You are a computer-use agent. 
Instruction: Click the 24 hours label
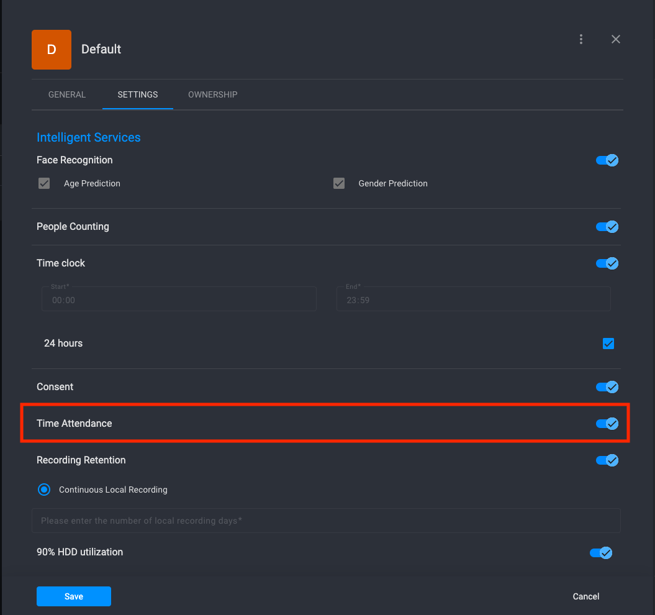(x=63, y=344)
